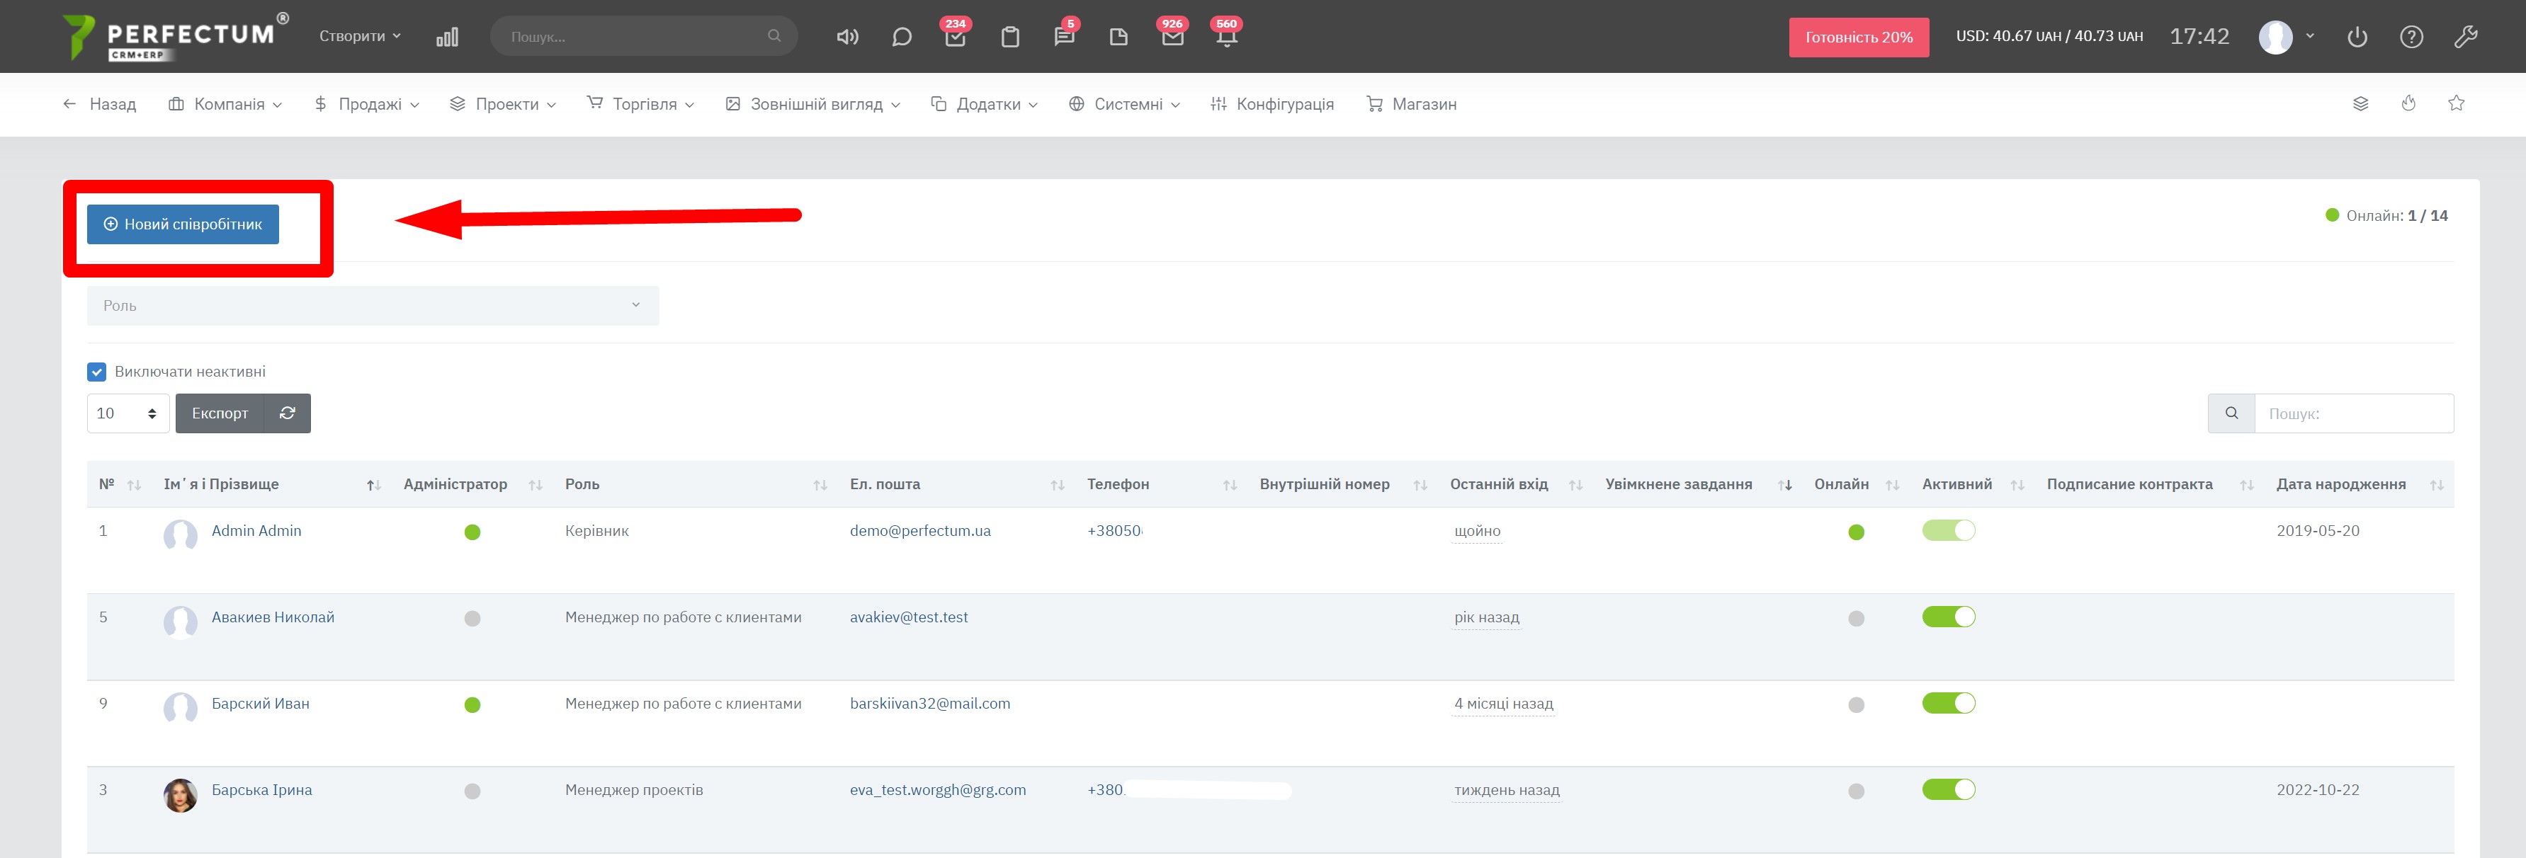Click the statistics bar chart icon

[447, 38]
